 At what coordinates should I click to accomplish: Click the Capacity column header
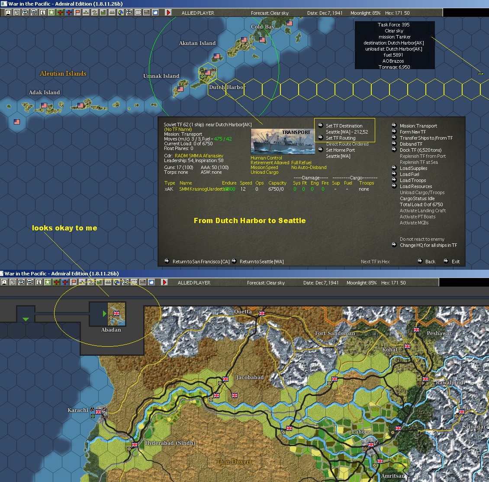(x=277, y=183)
